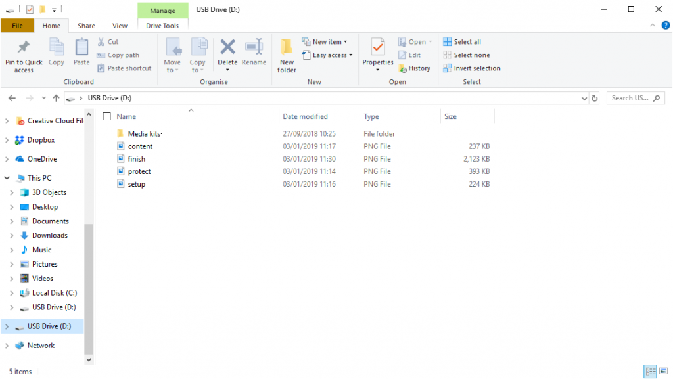Expand the address bar history dropdown

tap(584, 98)
